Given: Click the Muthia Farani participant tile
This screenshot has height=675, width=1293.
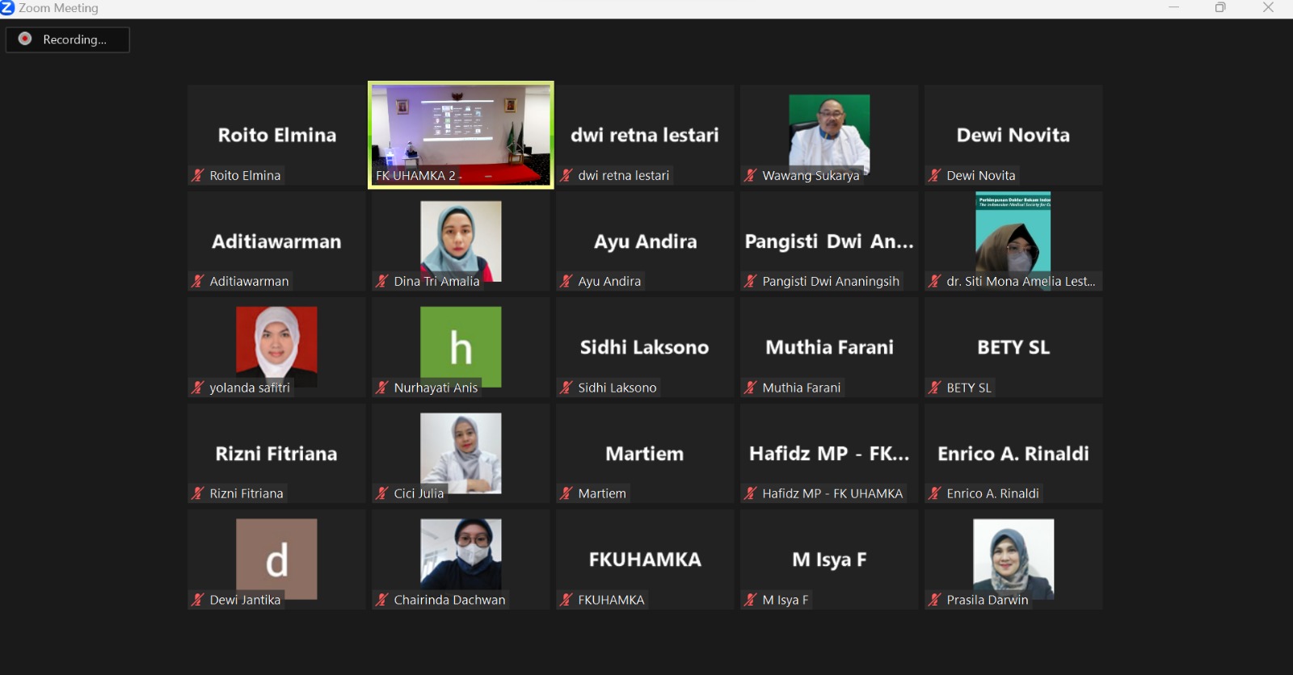Looking at the screenshot, I should point(829,347).
